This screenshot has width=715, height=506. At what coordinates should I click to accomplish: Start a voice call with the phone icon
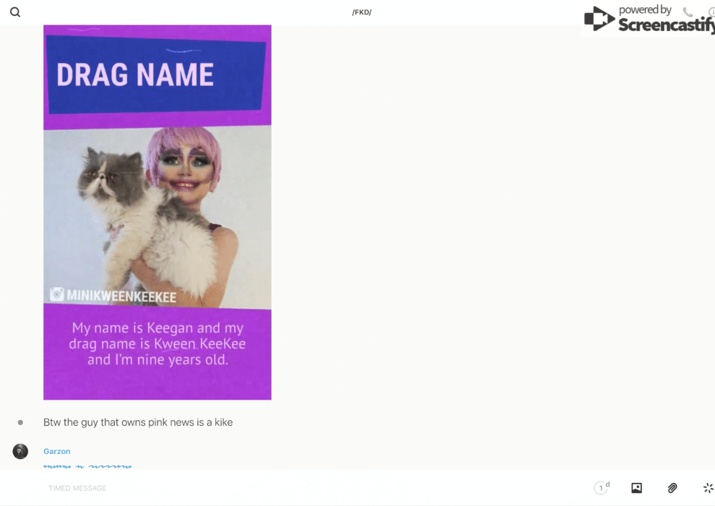688,12
